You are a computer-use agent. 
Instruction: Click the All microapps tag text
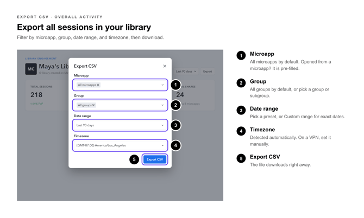tap(87, 85)
